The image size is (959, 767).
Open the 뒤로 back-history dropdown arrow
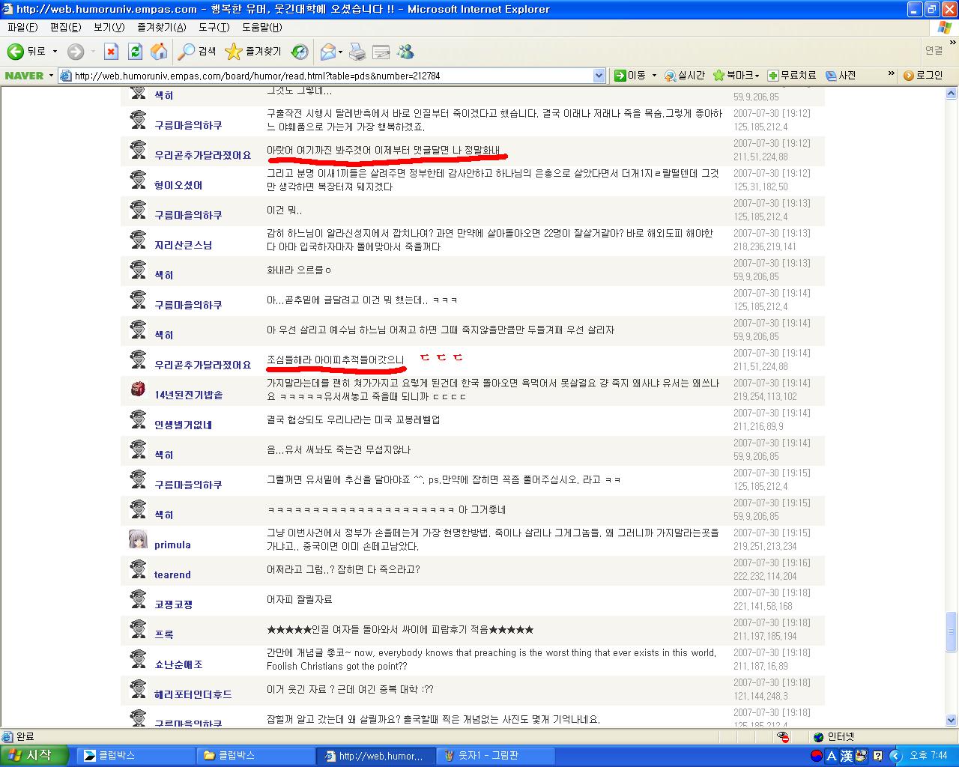[x=55, y=52]
